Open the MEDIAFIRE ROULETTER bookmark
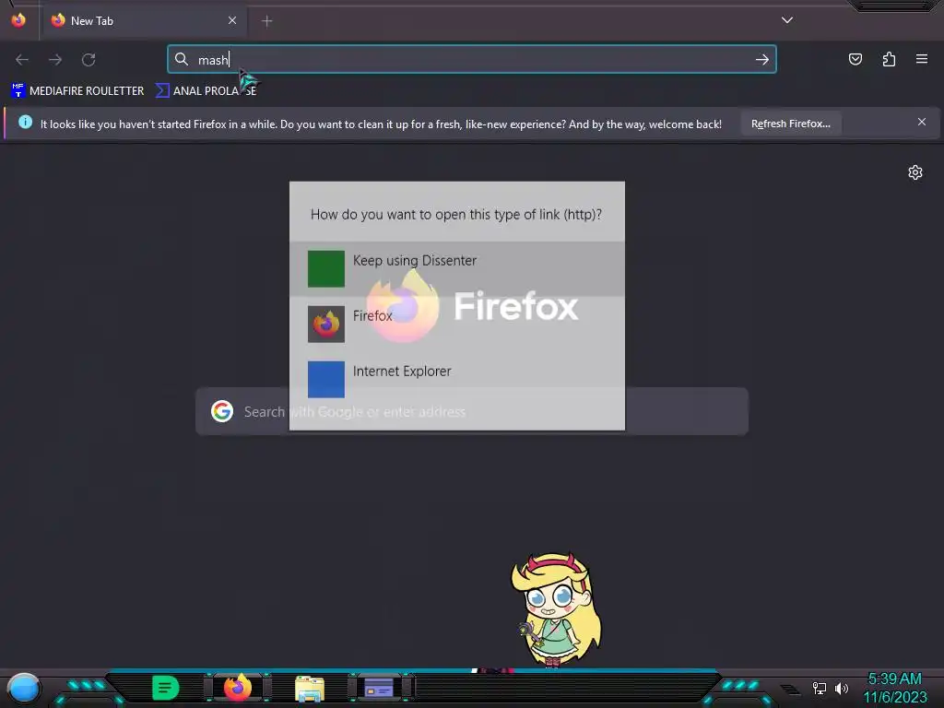The image size is (944, 708). click(x=77, y=91)
